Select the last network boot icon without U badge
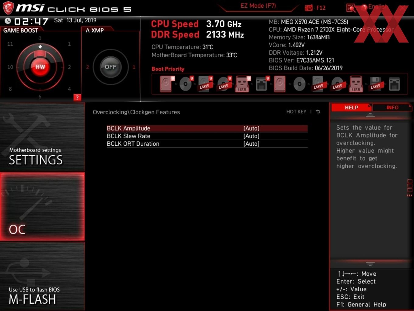414x311 pixels. tap(394, 84)
